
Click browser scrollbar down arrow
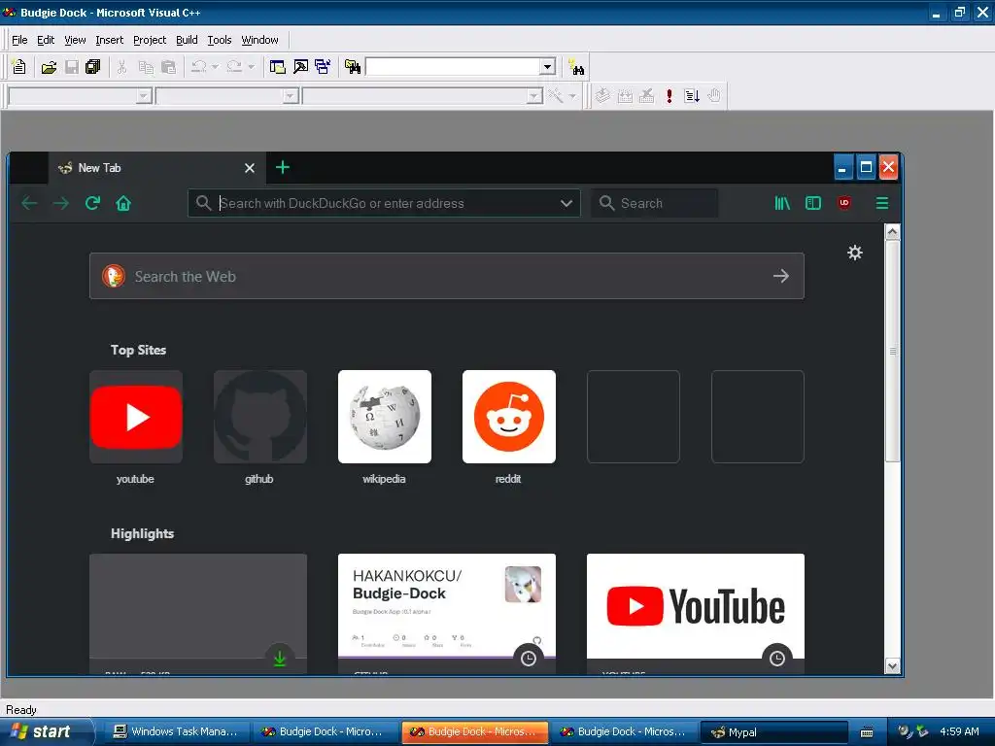892,666
